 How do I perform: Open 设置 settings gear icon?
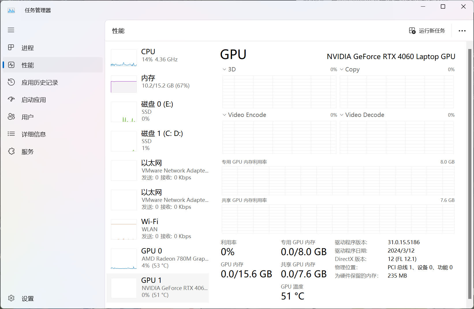point(11,298)
